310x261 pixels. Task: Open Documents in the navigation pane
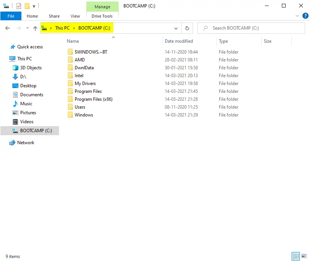pos(32,95)
